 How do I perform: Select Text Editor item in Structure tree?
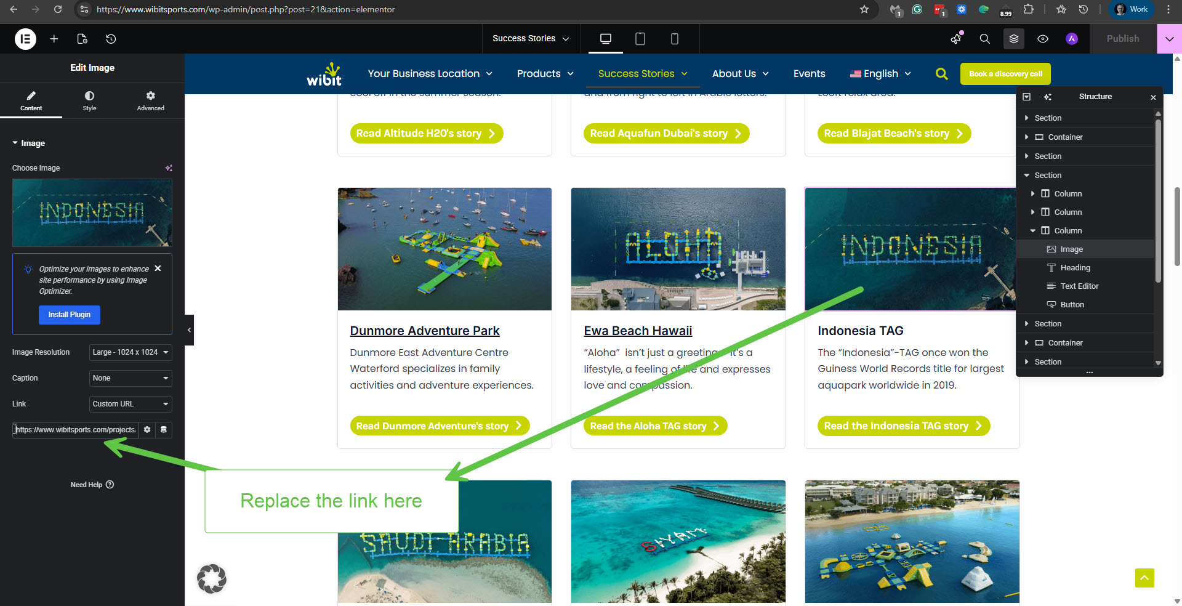[x=1085, y=286]
